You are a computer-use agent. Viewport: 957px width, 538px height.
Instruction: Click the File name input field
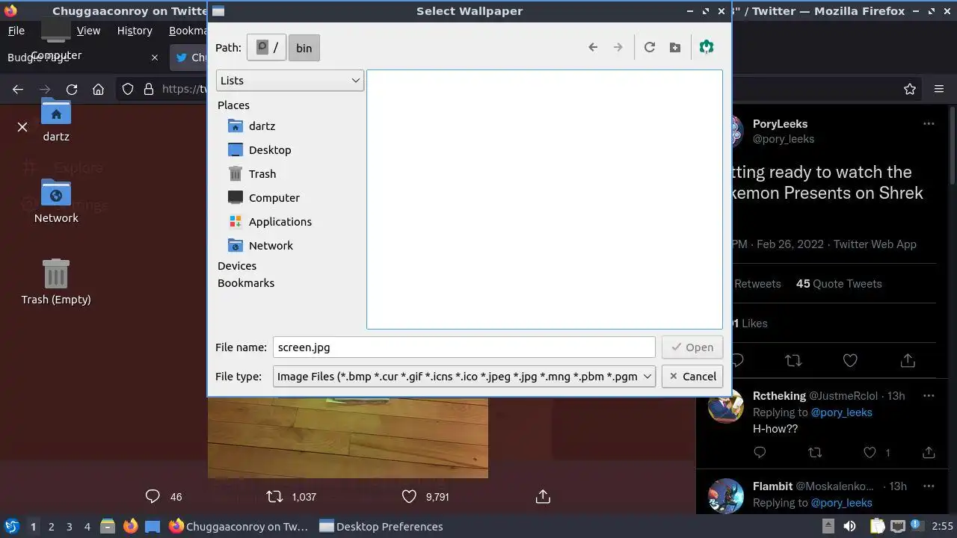tap(464, 347)
